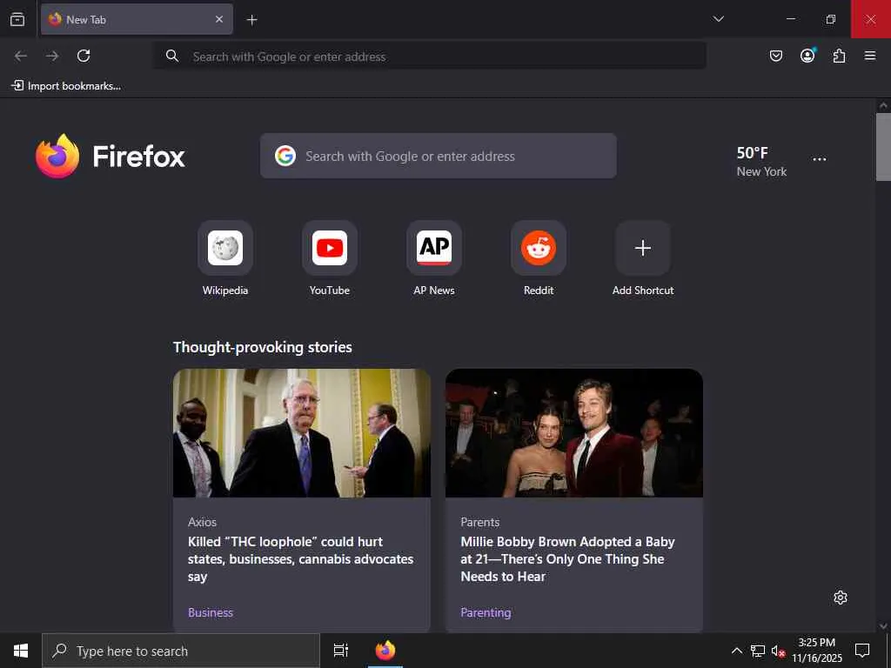Click the Firefox logo on page
The width and height of the screenshot is (891, 668).
(x=111, y=157)
